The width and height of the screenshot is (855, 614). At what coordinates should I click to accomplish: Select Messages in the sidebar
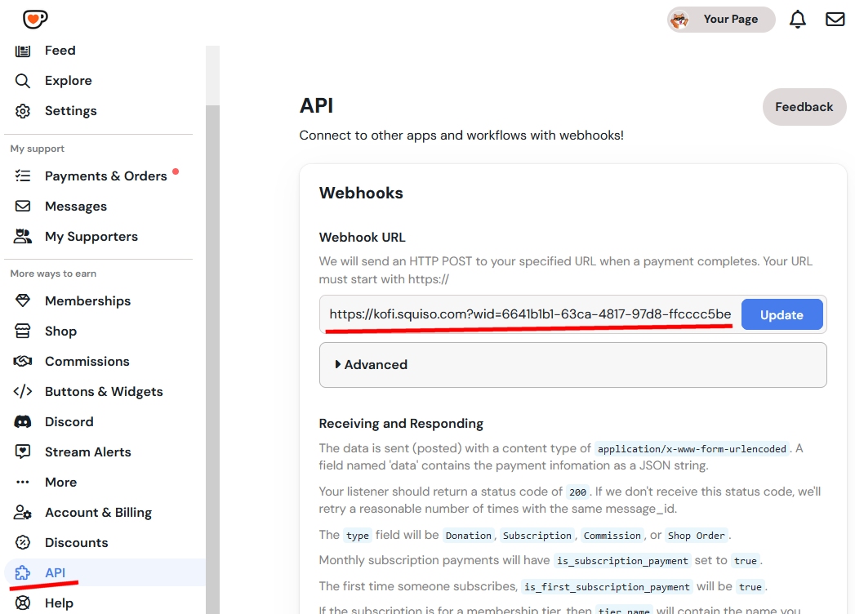pos(76,206)
